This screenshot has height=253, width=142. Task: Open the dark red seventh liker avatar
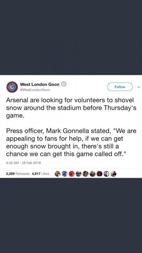100,174
